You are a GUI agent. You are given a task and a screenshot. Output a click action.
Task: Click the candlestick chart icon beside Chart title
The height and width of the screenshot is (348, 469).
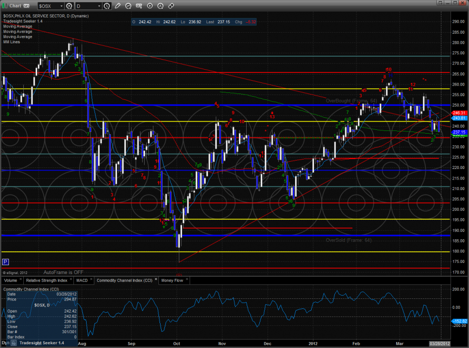coord(5,6)
